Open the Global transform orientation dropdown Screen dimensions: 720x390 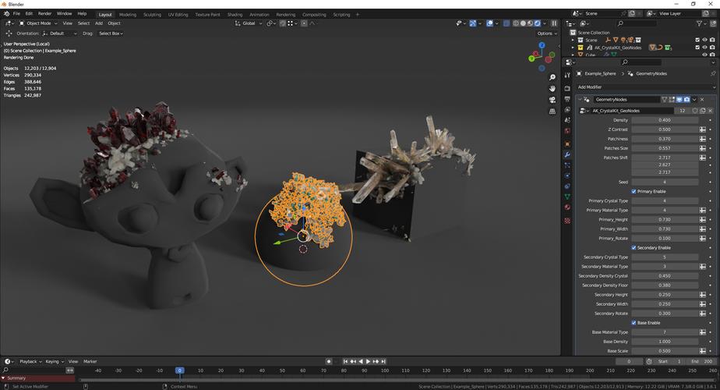point(248,23)
